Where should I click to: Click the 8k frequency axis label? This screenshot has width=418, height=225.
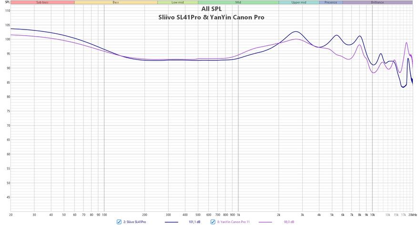[360, 215]
